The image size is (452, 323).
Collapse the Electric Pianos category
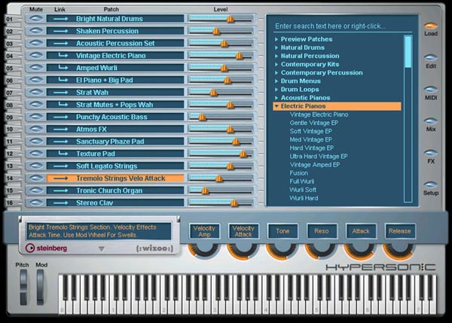pos(277,106)
